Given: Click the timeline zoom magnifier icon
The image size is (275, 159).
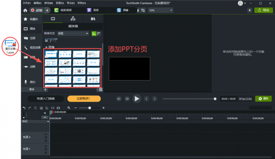Looking at the screenshot, I should tap(69, 108).
